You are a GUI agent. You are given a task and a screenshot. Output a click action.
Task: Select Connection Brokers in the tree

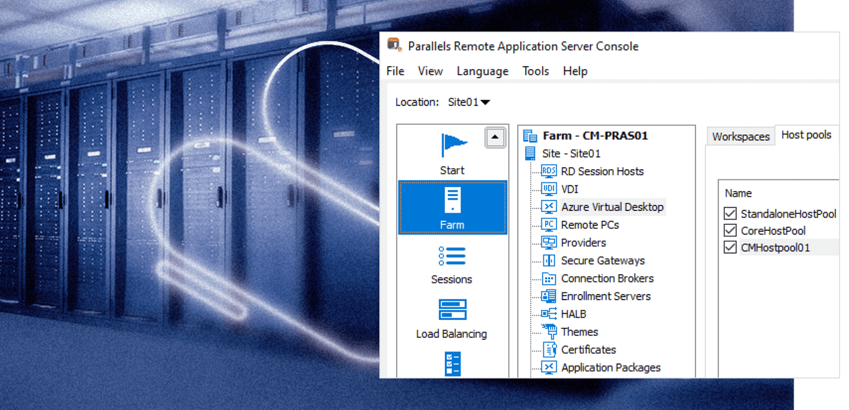tap(607, 279)
